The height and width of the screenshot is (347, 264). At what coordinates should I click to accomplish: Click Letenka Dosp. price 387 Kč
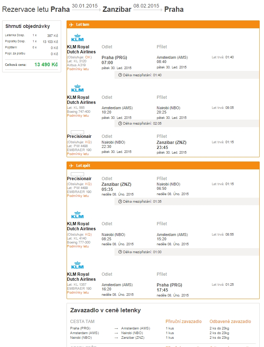52,35
